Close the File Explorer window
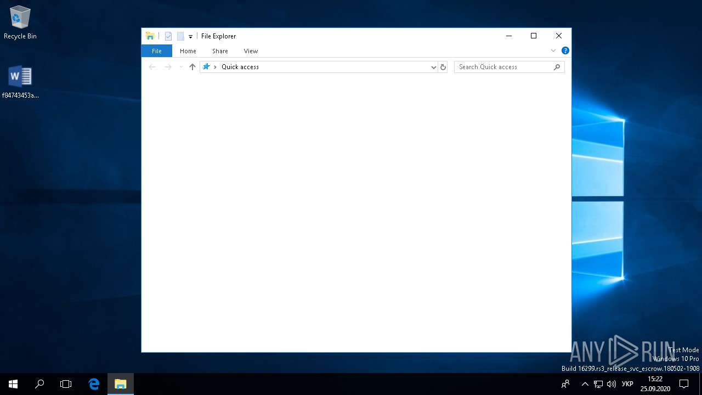The image size is (702, 395). tap(559, 36)
